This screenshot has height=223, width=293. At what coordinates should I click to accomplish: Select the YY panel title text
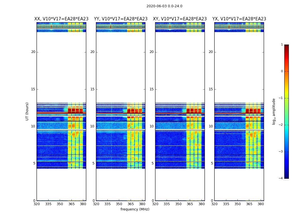(x=121, y=19)
